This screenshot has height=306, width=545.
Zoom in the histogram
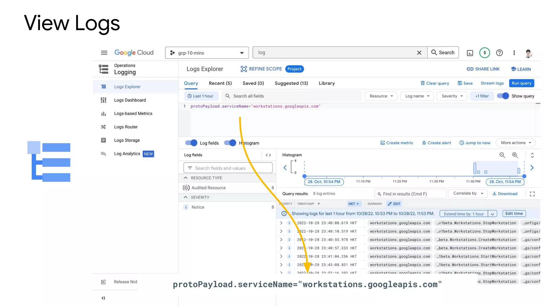click(515, 155)
